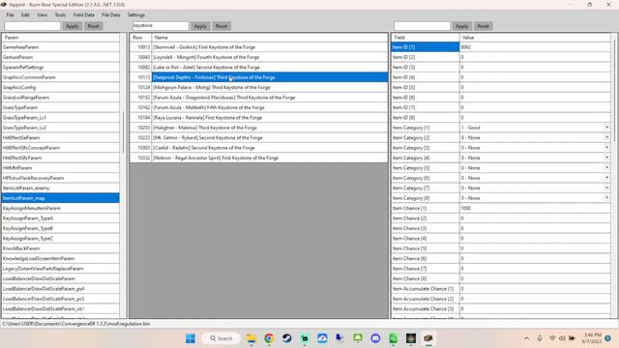This screenshot has height=348, width=619.
Task: Click the Yapped app icon in taskbar
Action: (428, 338)
